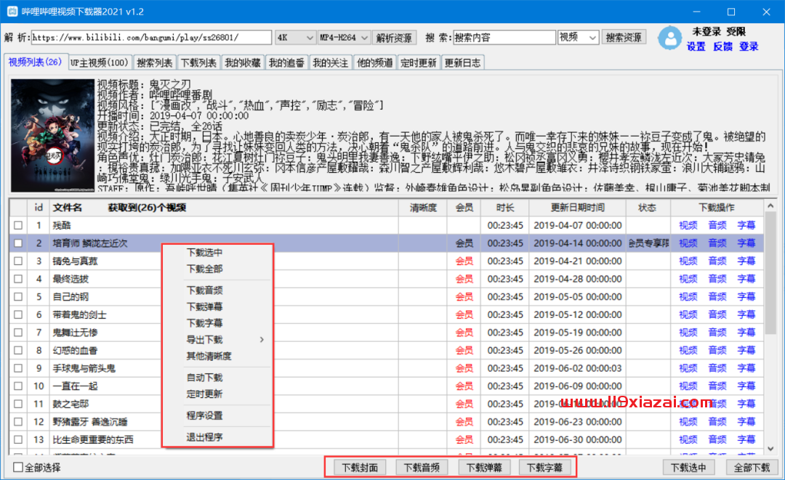This screenshot has height=480, width=785.
Task: Choose 下载音频 in context menu
Action: click(204, 290)
